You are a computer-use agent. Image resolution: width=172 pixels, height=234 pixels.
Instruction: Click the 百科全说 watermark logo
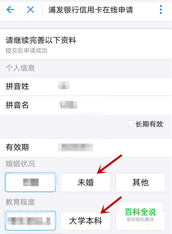(140, 212)
